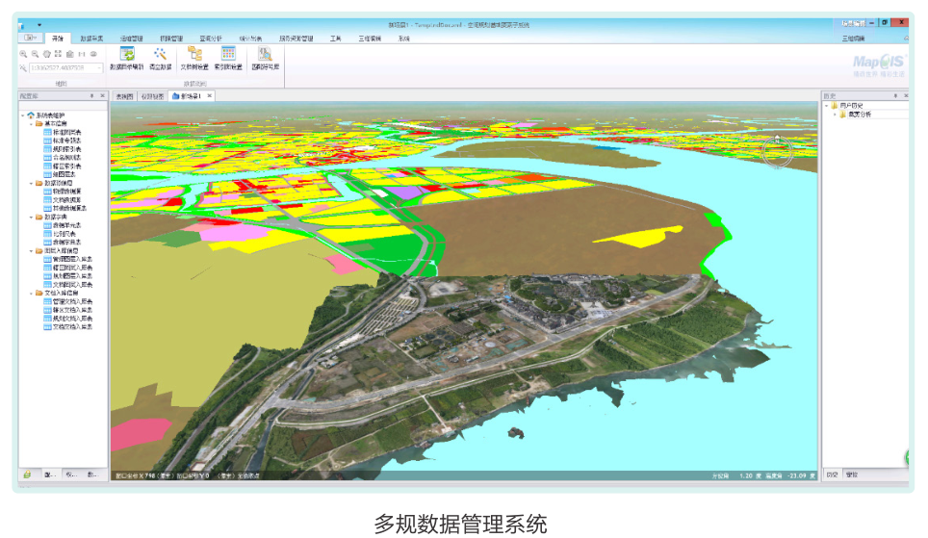
Task: Expand the folder under 用户历史
Action: click(x=836, y=115)
